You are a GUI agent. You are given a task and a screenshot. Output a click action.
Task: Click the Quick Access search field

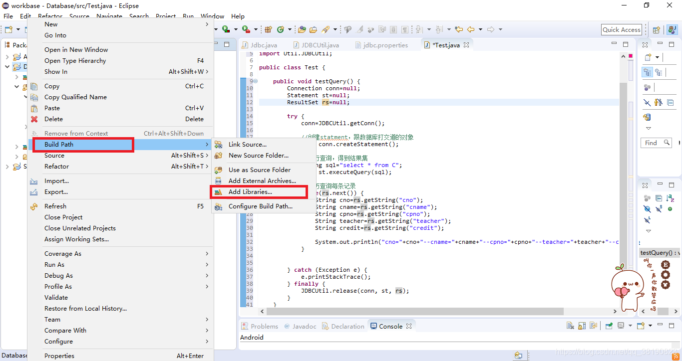(x=622, y=30)
